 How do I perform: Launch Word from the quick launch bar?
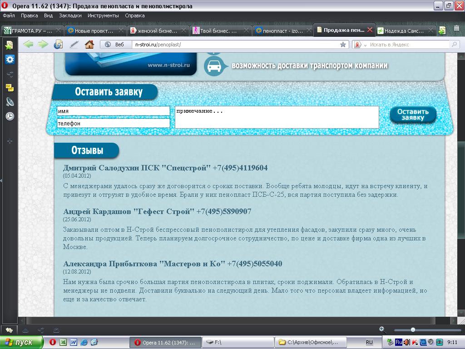point(74,342)
